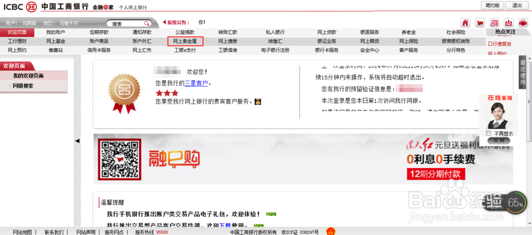Open the 分行特色 menu
The image size is (532, 235).
(456, 50)
